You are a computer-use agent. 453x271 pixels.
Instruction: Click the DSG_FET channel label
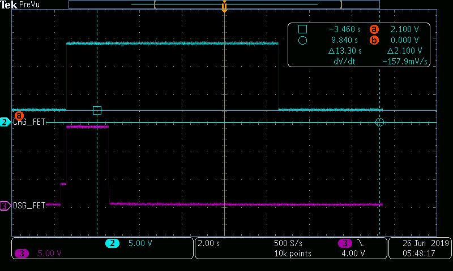pos(29,206)
